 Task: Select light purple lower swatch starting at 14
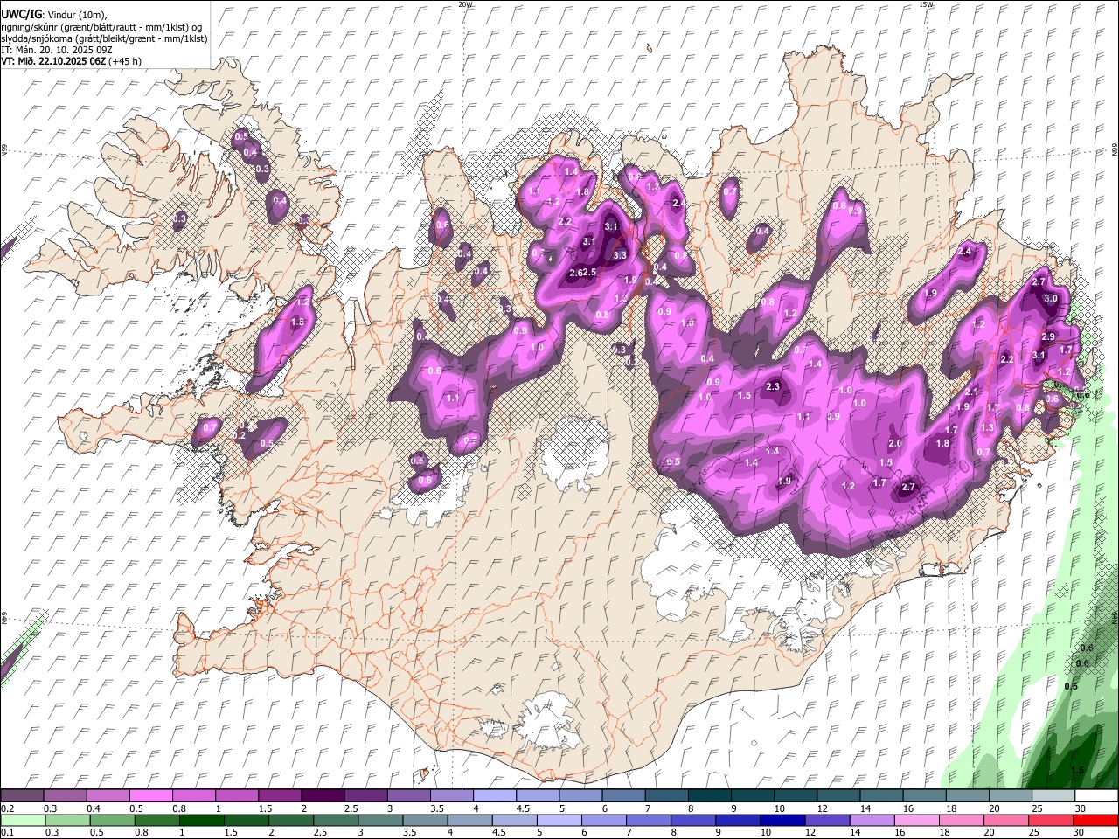pyautogui.click(x=872, y=820)
